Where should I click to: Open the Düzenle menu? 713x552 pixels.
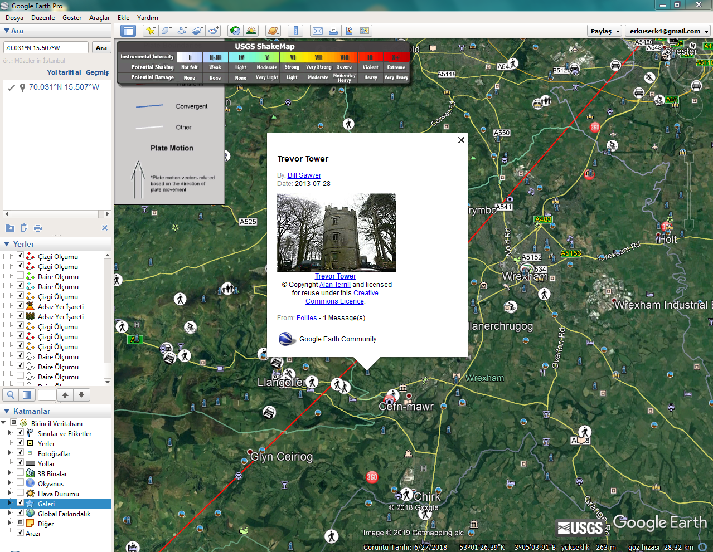tap(43, 18)
